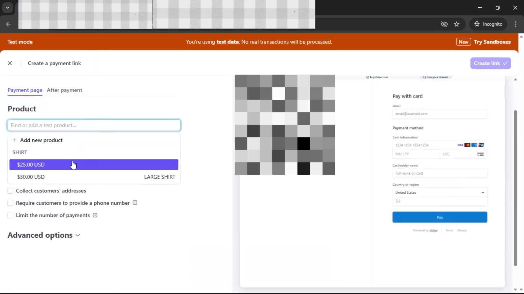This screenshot has width=524, height=294.
Task: Click info icon beside phone number option
Action: [135, 203]
